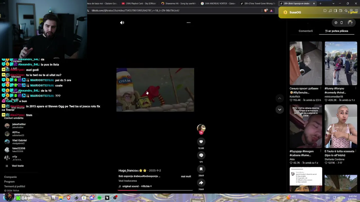Open the TikTok mobile app phone icon
Viewport: 360px width, 202px height.
341,23
